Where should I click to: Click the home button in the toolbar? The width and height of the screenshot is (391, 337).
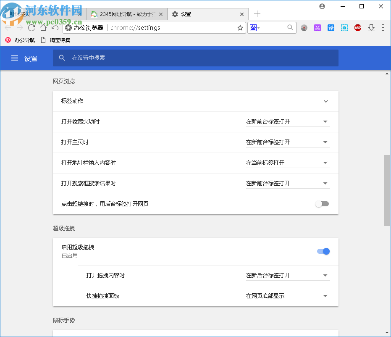click(43, 28)
